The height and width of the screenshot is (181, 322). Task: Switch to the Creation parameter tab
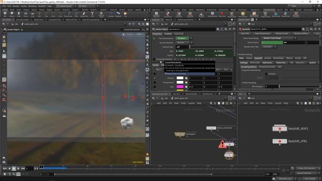pyautogui.click(x=168, y=34)
